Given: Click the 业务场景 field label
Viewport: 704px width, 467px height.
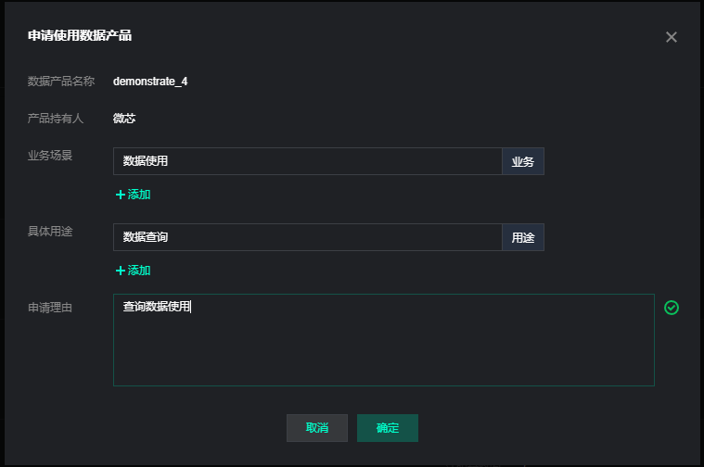Looking at the screenshot, I should tap(50, 155).
